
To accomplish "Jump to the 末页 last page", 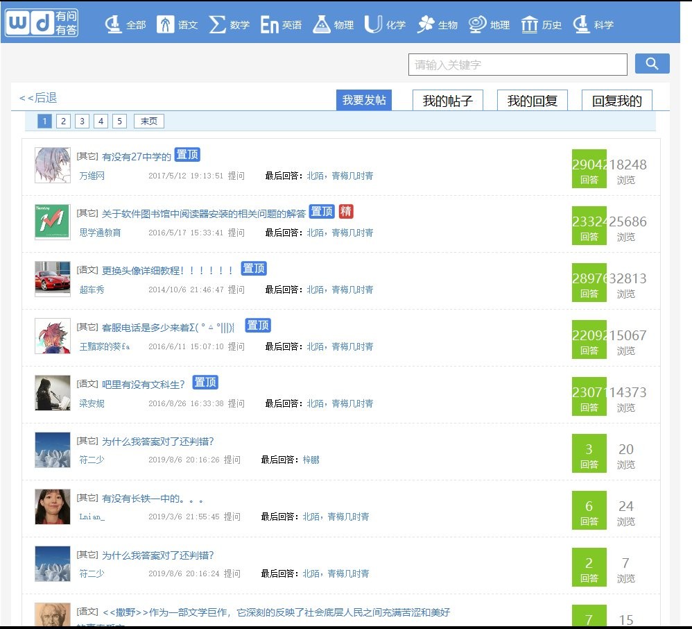I will click(148, 121).
